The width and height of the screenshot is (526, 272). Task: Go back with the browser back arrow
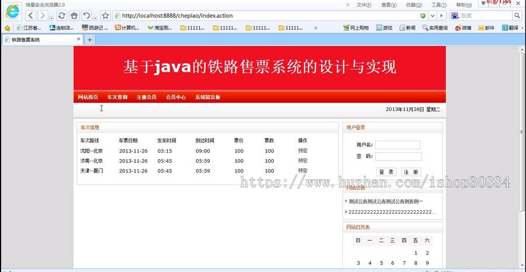pyautogui.click(x=30, y=15)
